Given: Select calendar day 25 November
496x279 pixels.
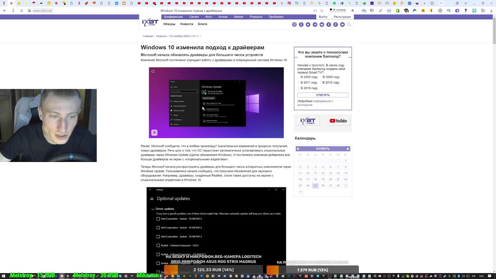Looking at the screenshot, I should pos(315,186).
